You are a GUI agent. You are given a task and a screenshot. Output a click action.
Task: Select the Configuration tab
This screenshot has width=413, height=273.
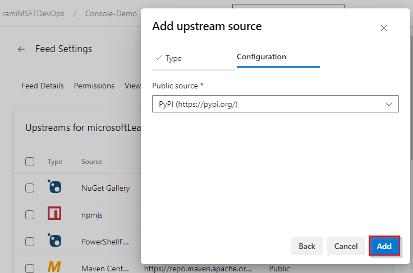(x=261, y=57)
